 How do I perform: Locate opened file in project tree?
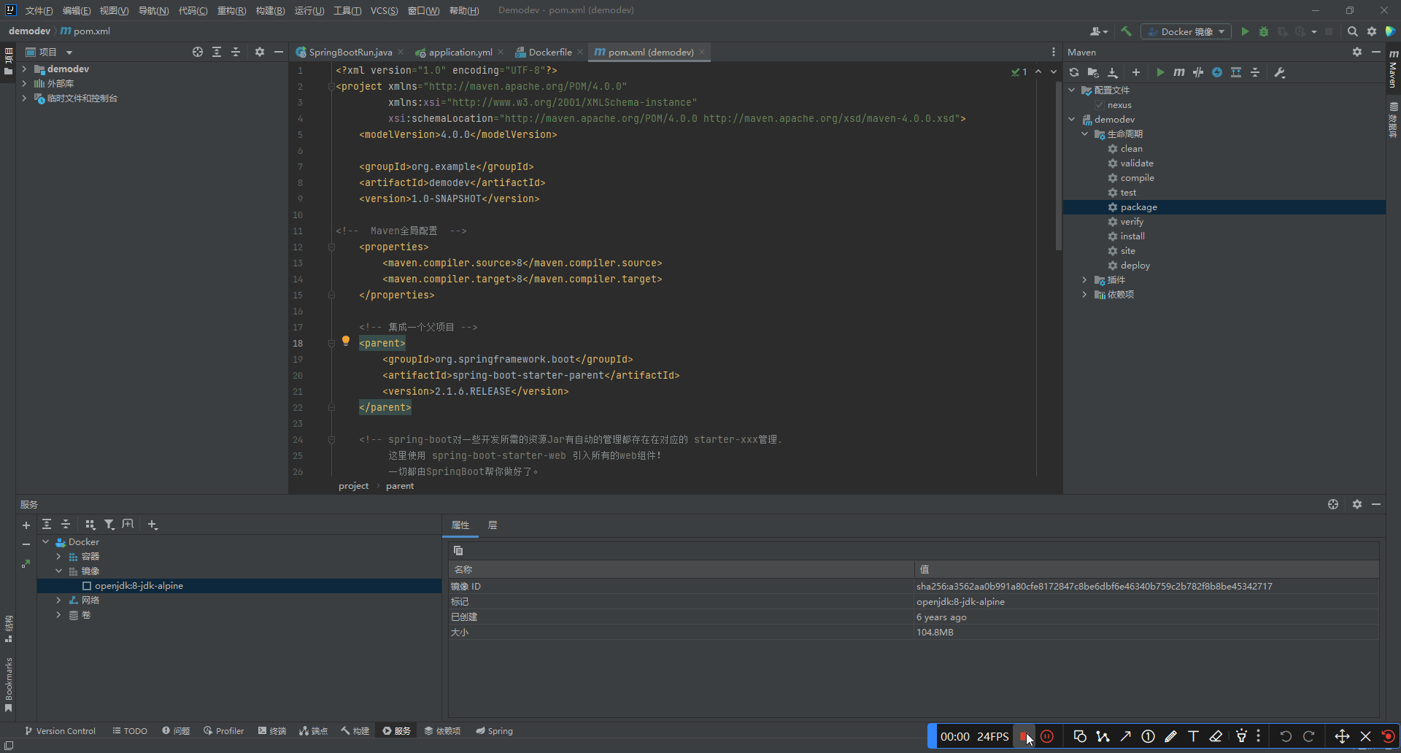(x=198, y=52)
